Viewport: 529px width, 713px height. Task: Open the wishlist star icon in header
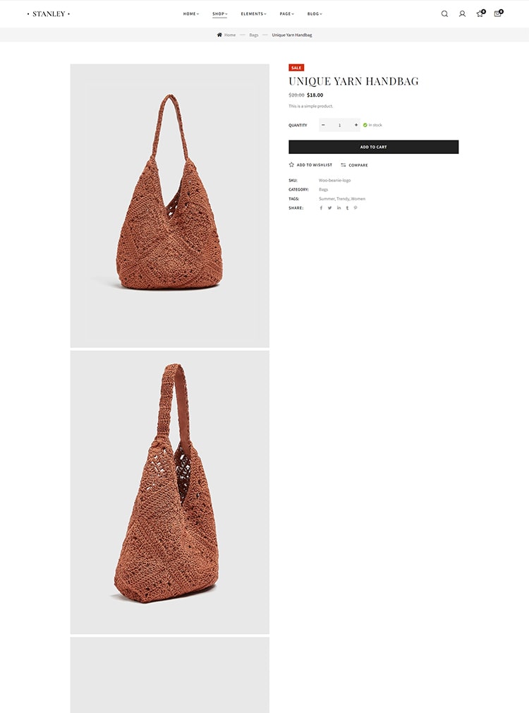(x=480, y=13)
